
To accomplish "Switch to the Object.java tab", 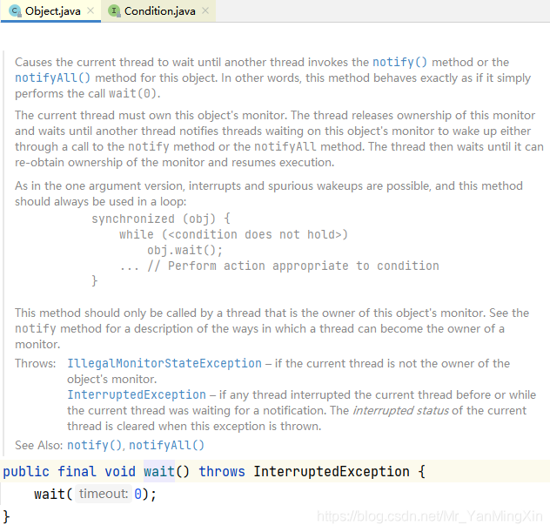I will point(52,11).
